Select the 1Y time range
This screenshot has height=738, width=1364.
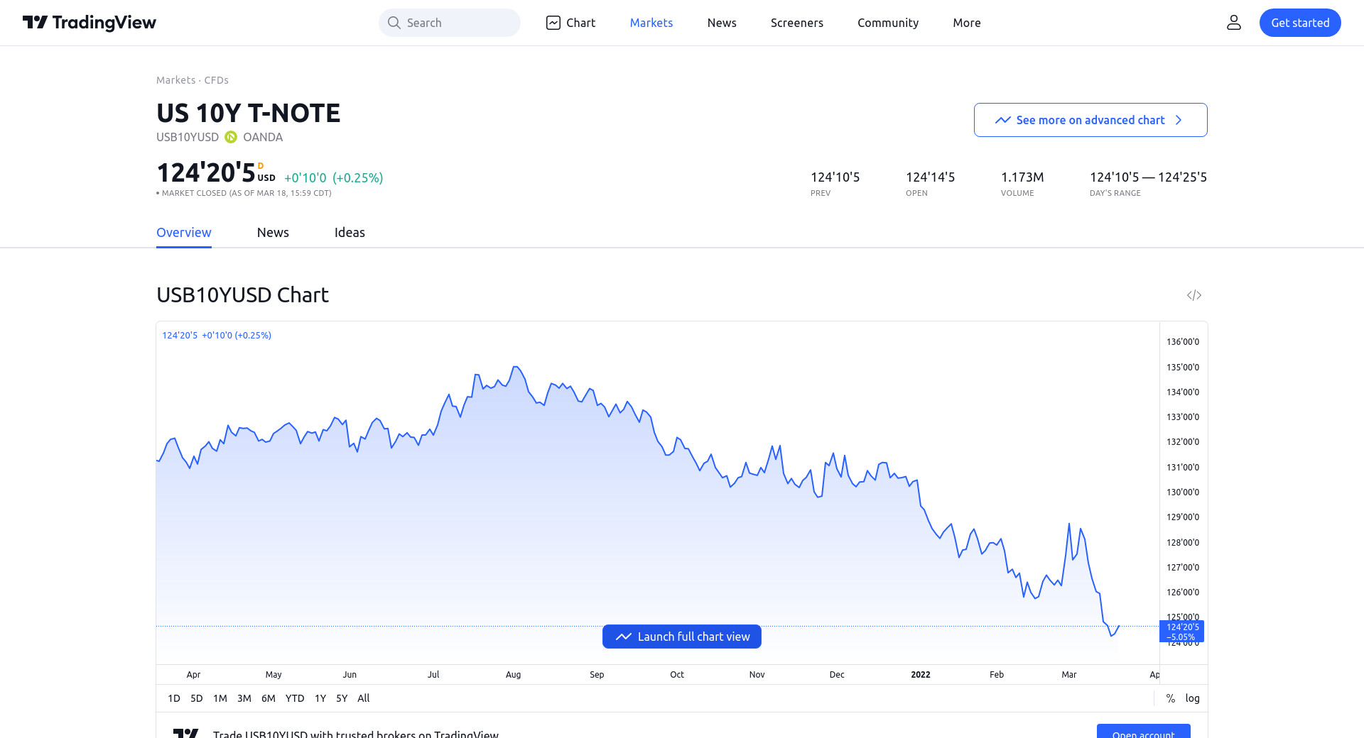[x=320, y=698]
